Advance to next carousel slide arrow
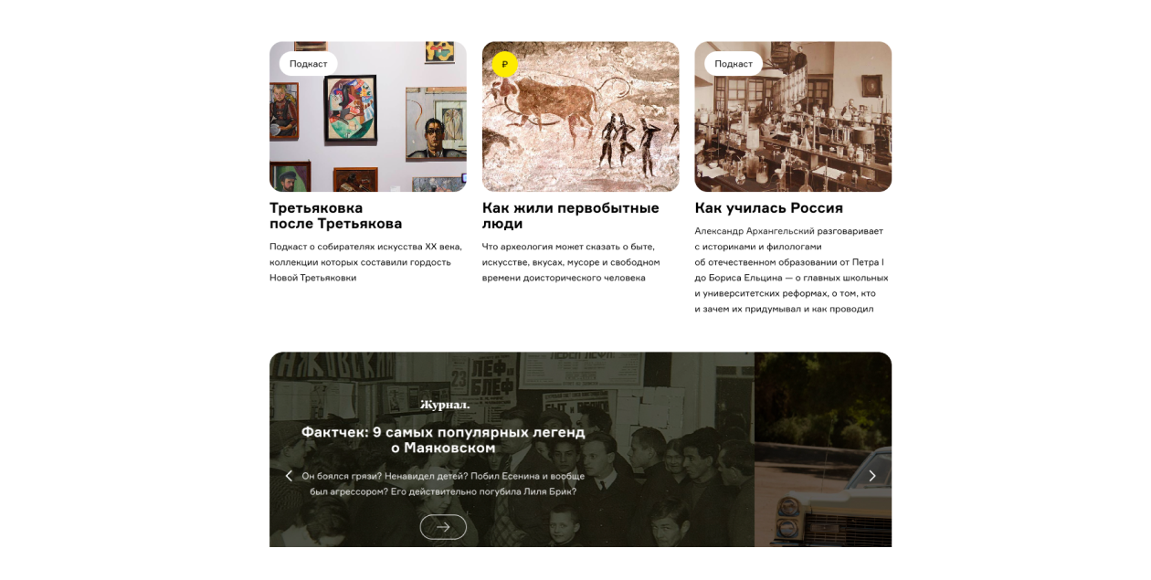Viewport: 1151px width, 580px height. point(872,476)
